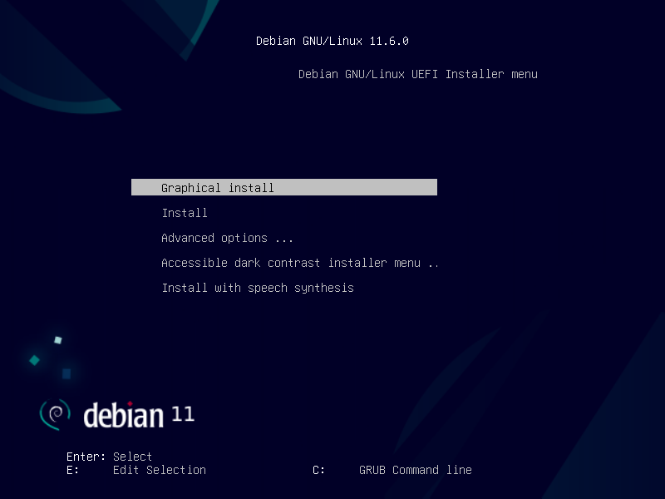Select the Graphical install menu entry
Screen dimensions: 665x499
[218, 187]
